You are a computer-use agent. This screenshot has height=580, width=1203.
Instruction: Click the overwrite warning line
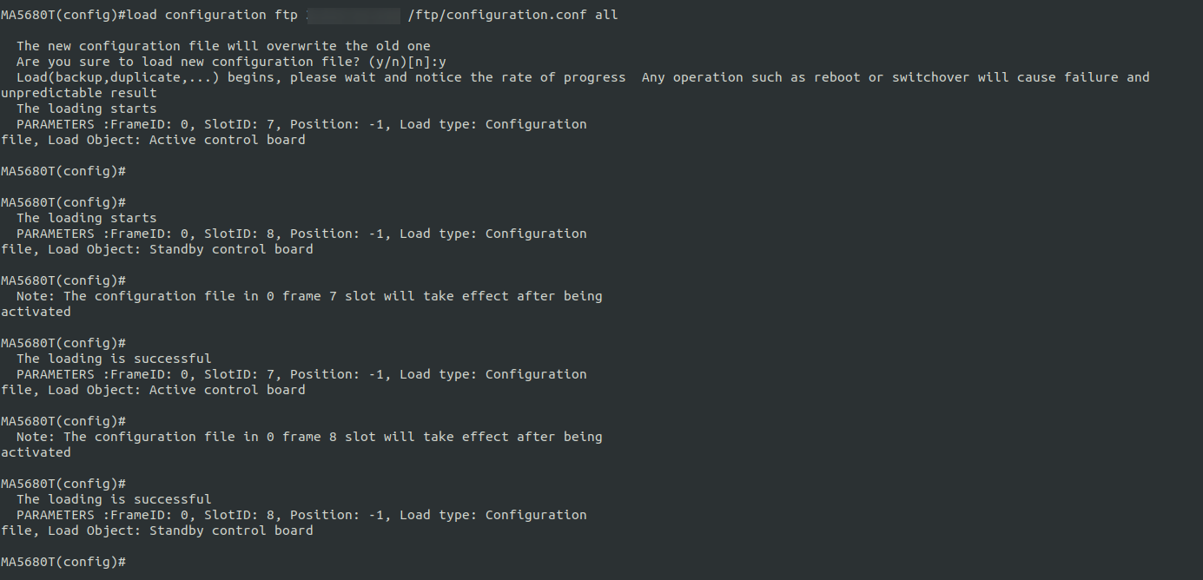click(223, 46)
